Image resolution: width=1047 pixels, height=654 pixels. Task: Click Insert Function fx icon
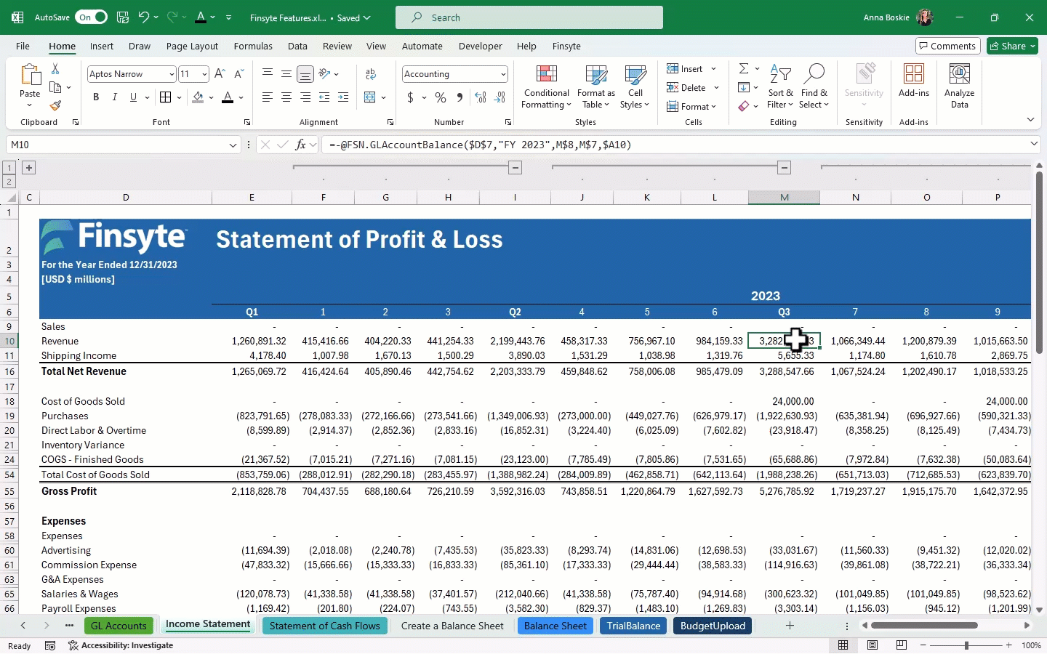pyautogui.click(x=300, y=145)
